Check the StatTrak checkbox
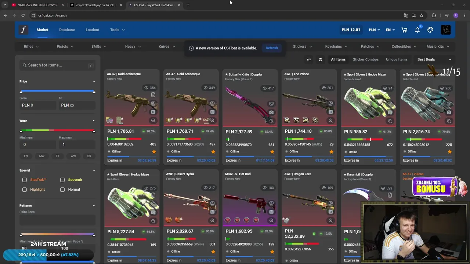Screen dimensions: 470x264 (x=24, y=180)
